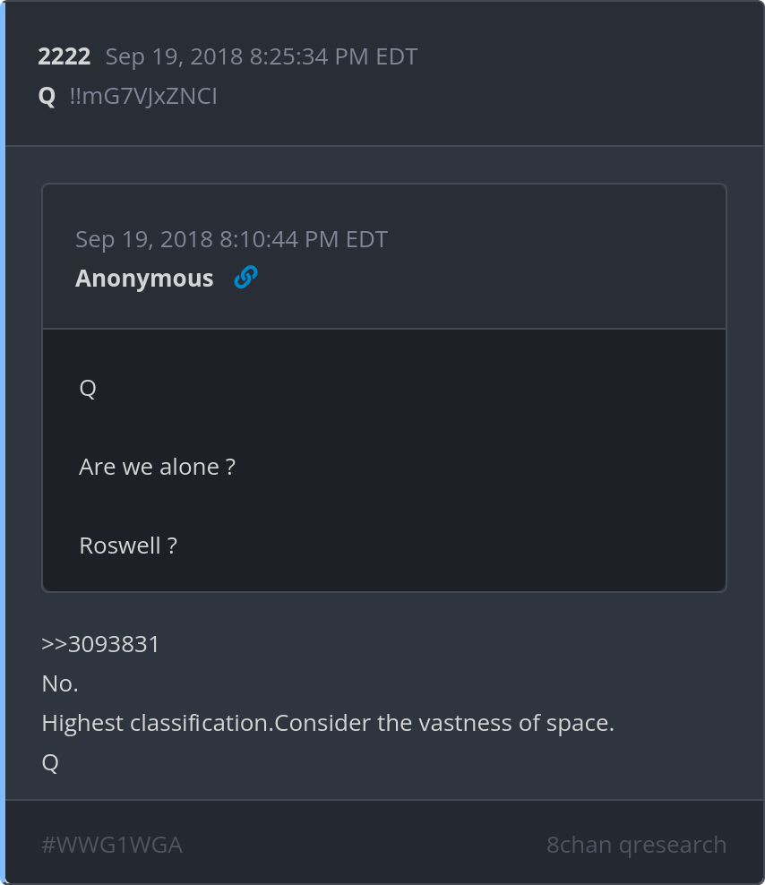Image resolution: width=765 pixels, height=885 pixels.
Task: Click the chain link icon beside Anonymous
Action: [245, 279]
